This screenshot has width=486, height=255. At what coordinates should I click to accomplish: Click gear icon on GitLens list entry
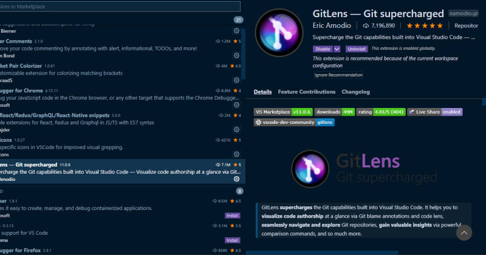click(x=236, y=178)
